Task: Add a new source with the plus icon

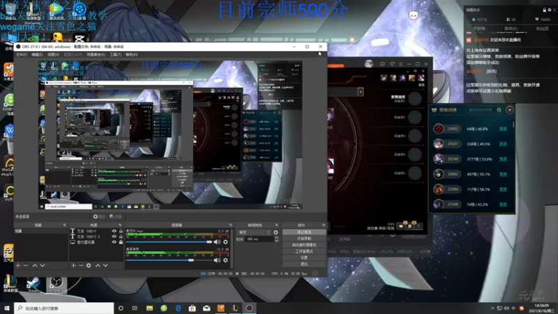Action: coord(73,266)
